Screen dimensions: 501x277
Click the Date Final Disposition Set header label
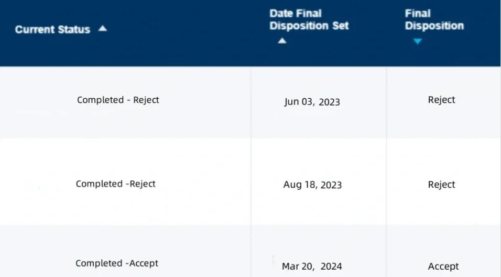(x=309, y=20)
